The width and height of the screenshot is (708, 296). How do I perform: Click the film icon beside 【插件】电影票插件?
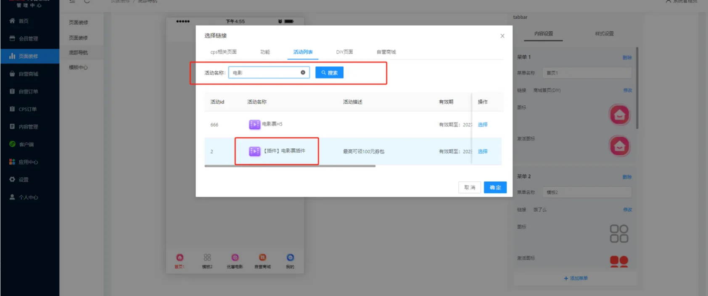(254, 151)
